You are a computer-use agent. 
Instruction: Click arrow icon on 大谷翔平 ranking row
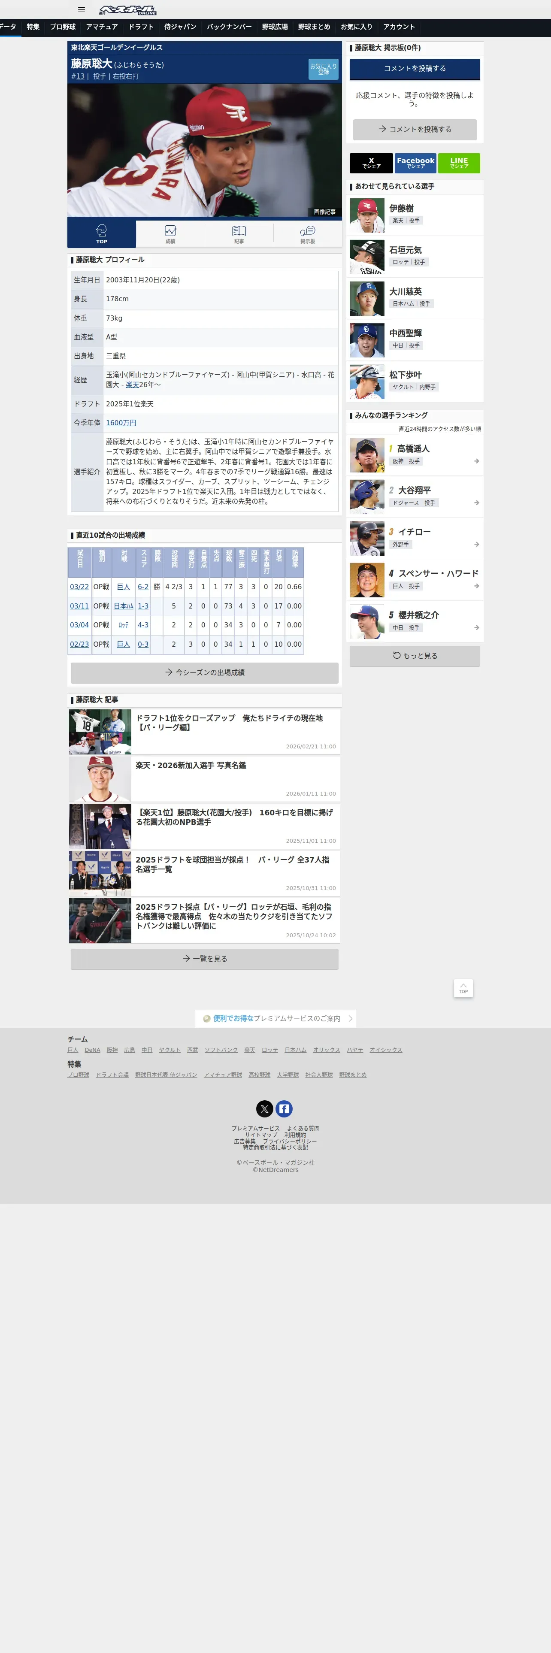[477, 503]
